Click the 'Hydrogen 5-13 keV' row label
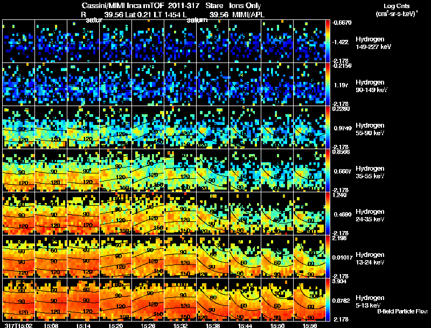Screen dimensions: 431x328 [370, 302]
